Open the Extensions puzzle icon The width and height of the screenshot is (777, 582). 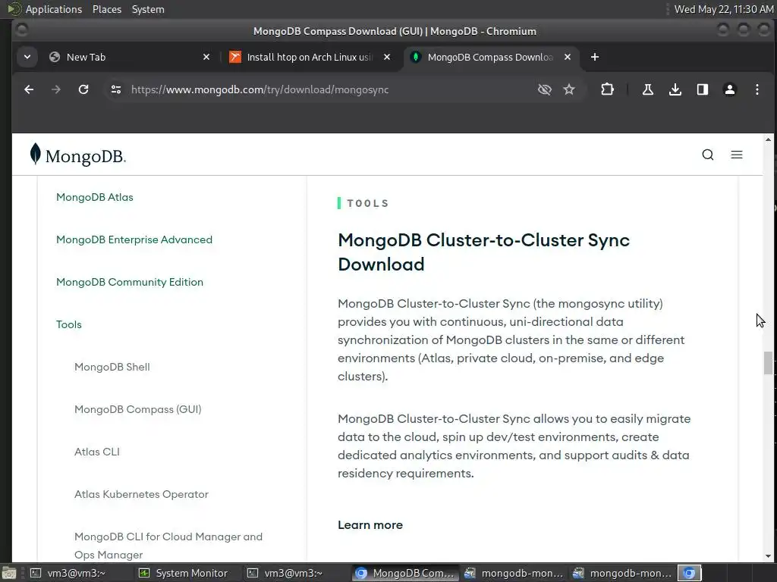click(607, 89)
